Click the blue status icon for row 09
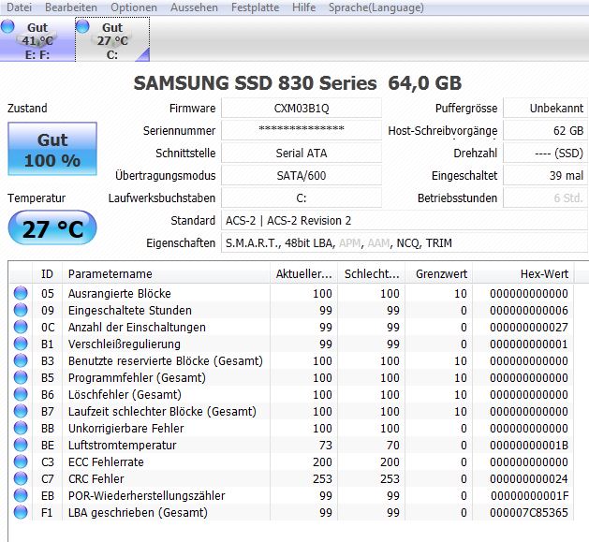589x542 pixels. 21,310
